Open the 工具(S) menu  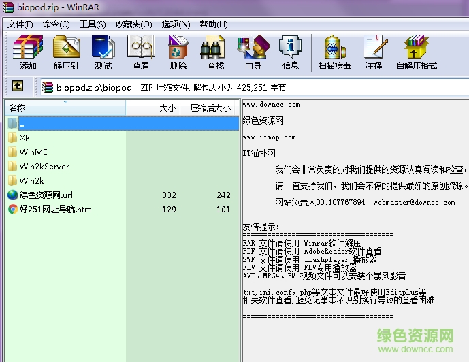point(93,24)
